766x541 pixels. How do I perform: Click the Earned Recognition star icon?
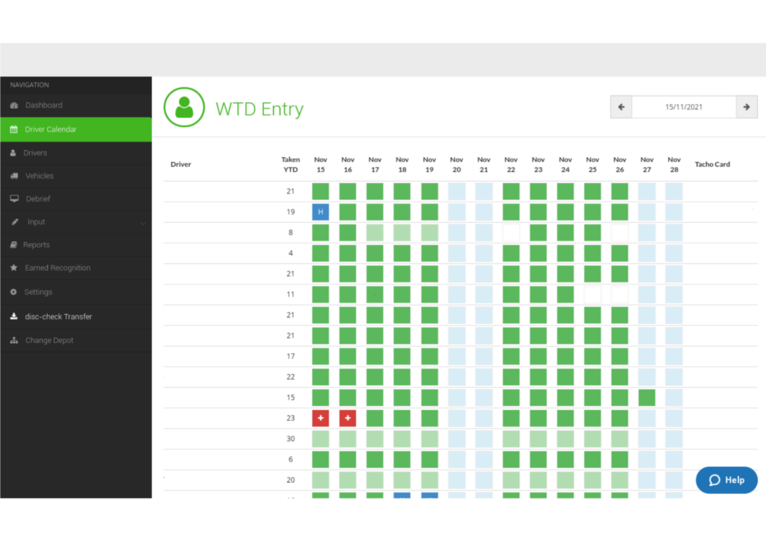pos(13,268)
